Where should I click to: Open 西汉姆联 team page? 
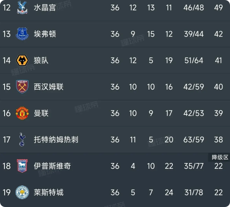[x=48, y=87]
